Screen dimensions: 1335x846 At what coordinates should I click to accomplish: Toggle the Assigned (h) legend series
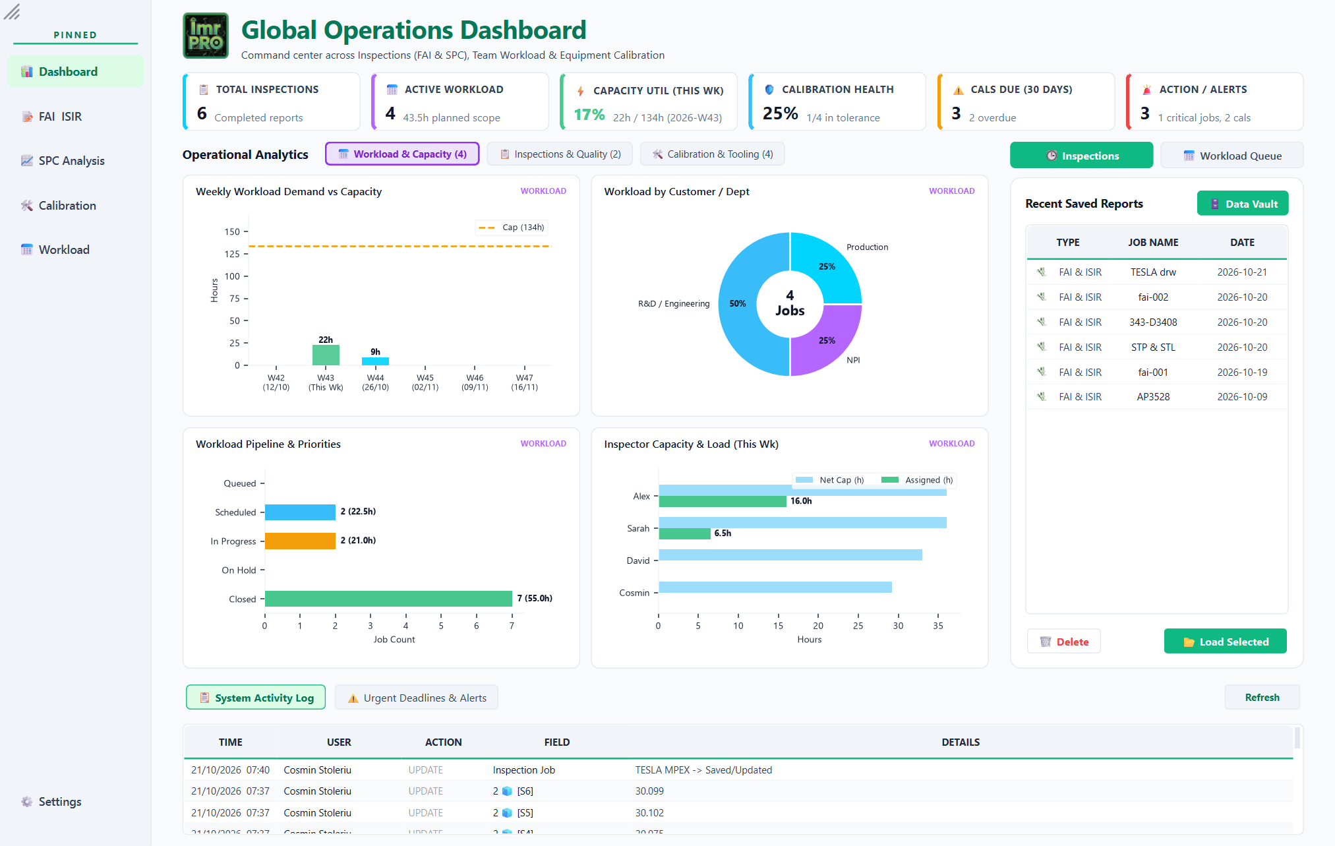917,480
